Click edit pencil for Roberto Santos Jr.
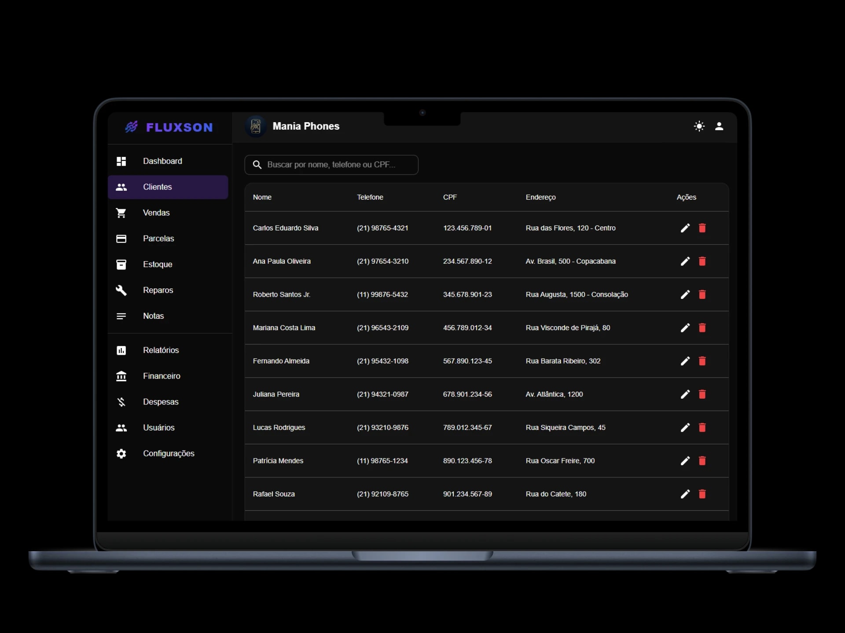The image size is (845, 633). click(685, 295)
